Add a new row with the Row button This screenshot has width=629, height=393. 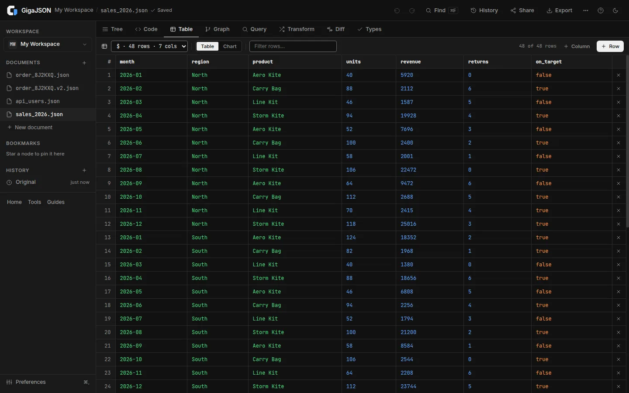tap(610, 46)
